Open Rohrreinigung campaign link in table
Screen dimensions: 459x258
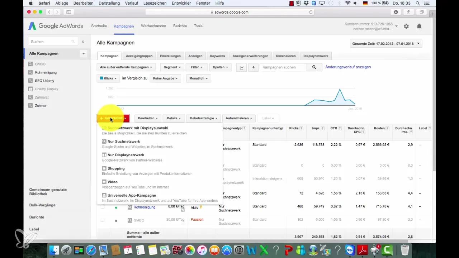click(x=144, y=207)
